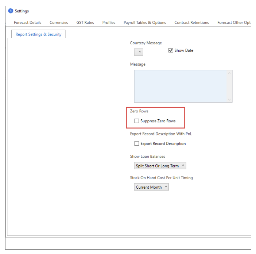Image resolution: width=256 pixels, height=254 pixels.
Task: Go to the GST Rates tab
Action: tap(85, 23)
